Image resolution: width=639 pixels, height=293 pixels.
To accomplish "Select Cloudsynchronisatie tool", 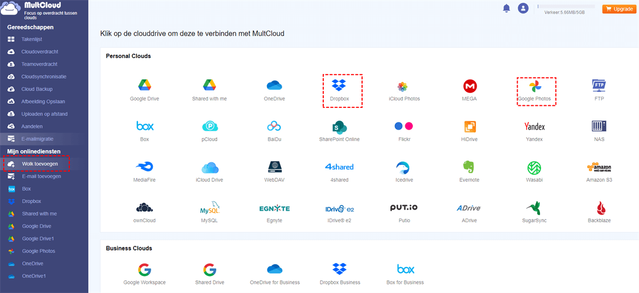I will (44, 77).
